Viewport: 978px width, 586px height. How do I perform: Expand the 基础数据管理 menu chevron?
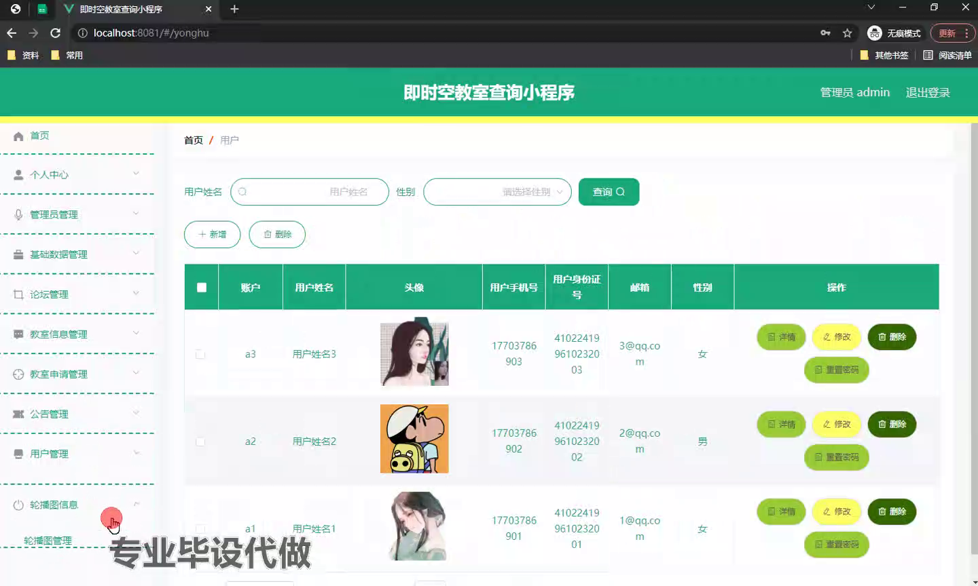tap(136, 254)
